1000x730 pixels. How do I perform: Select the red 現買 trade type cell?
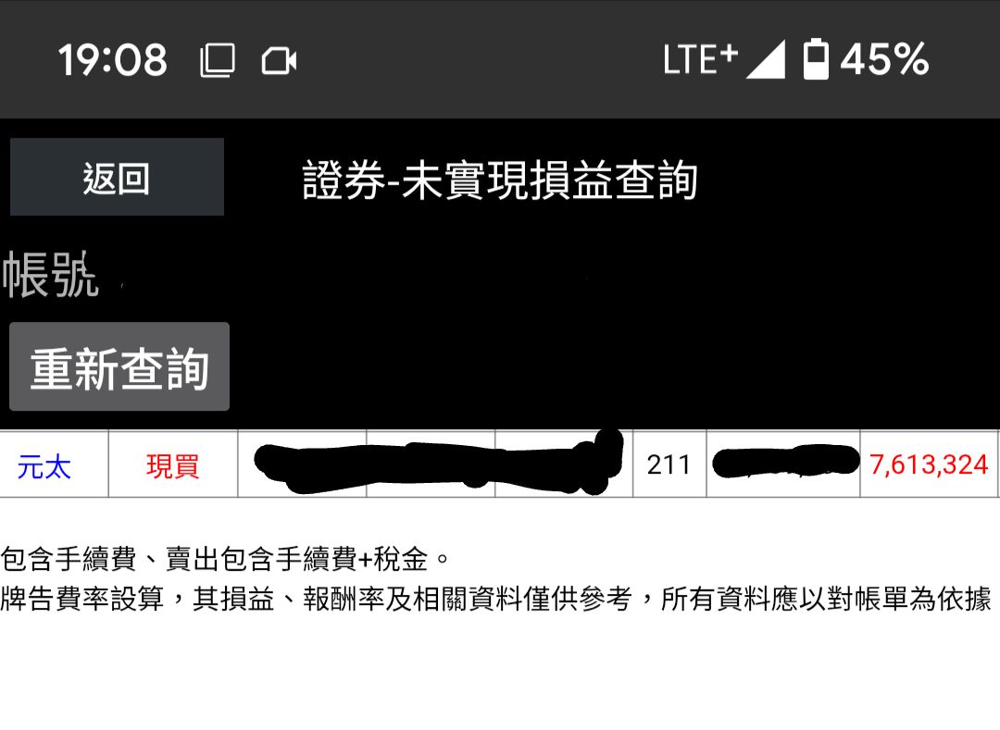point(173,465)
